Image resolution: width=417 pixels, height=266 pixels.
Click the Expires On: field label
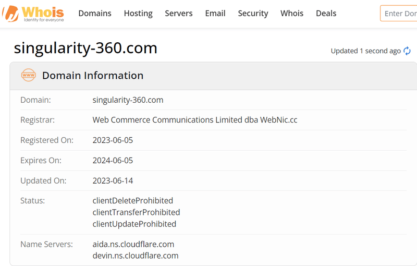pos(41,161)
